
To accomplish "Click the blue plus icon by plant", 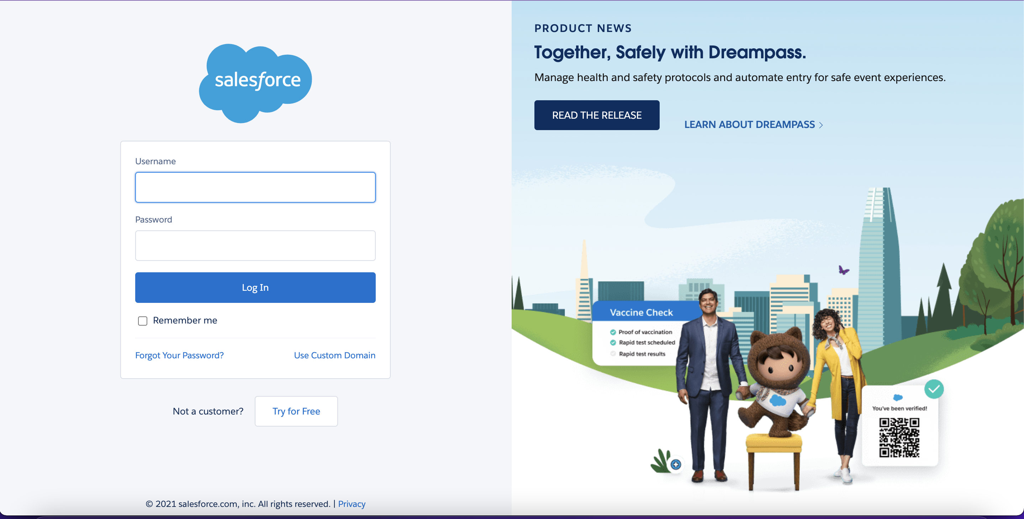I will click(x=676, y=464).
